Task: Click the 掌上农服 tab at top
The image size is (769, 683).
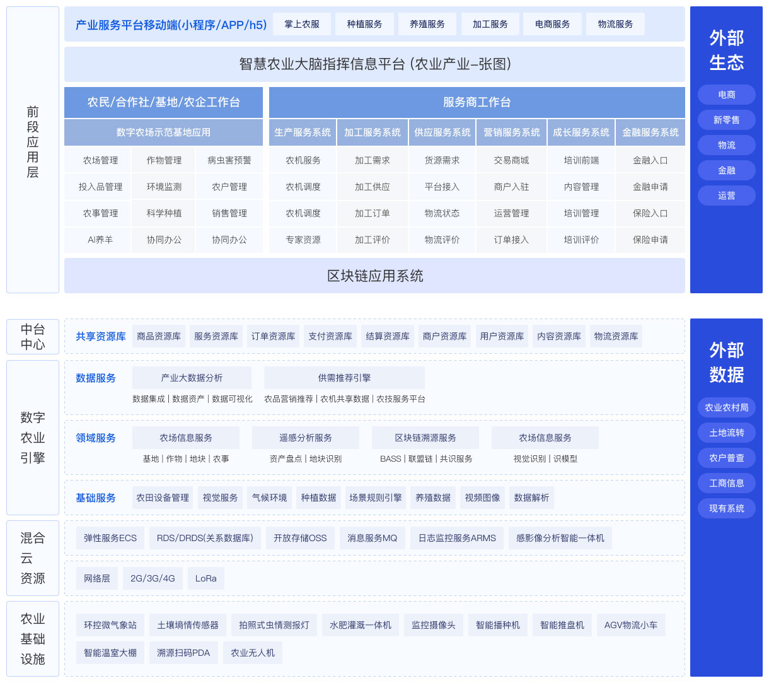Action: coord(302,24)
